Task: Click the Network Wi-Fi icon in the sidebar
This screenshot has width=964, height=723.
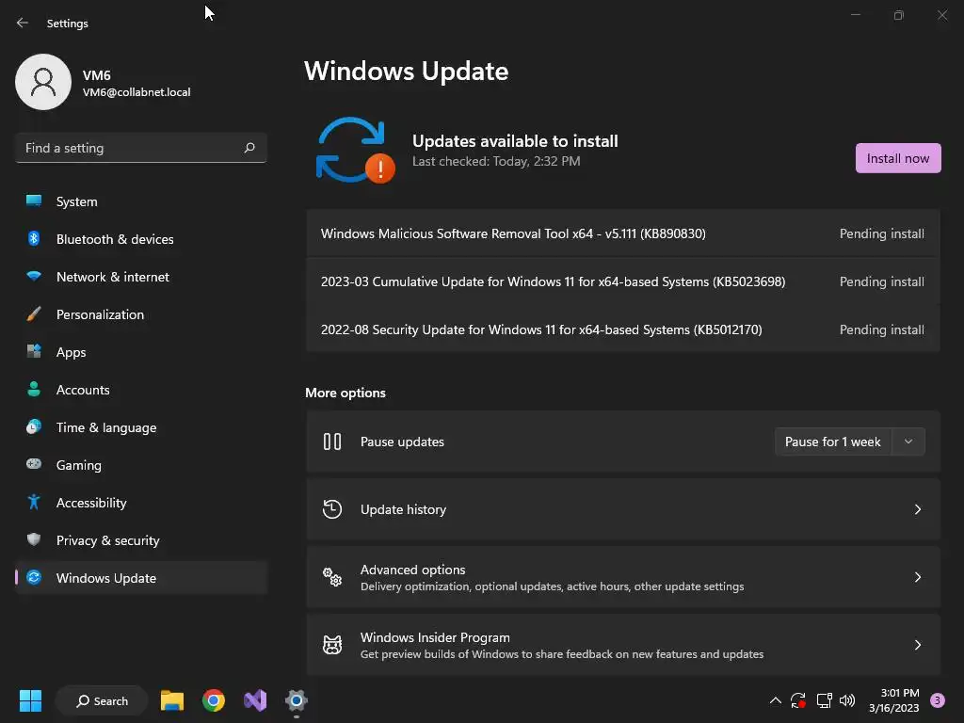Action: pos(34,277)
